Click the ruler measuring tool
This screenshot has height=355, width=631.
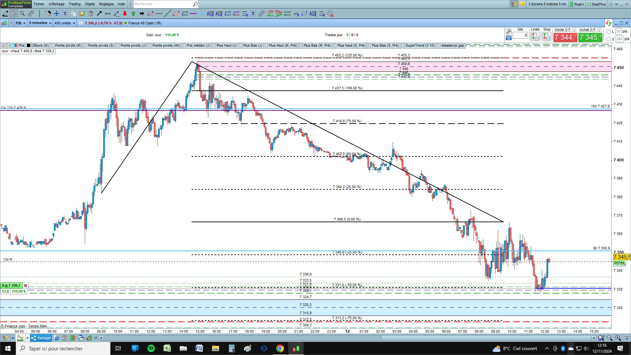31,13
